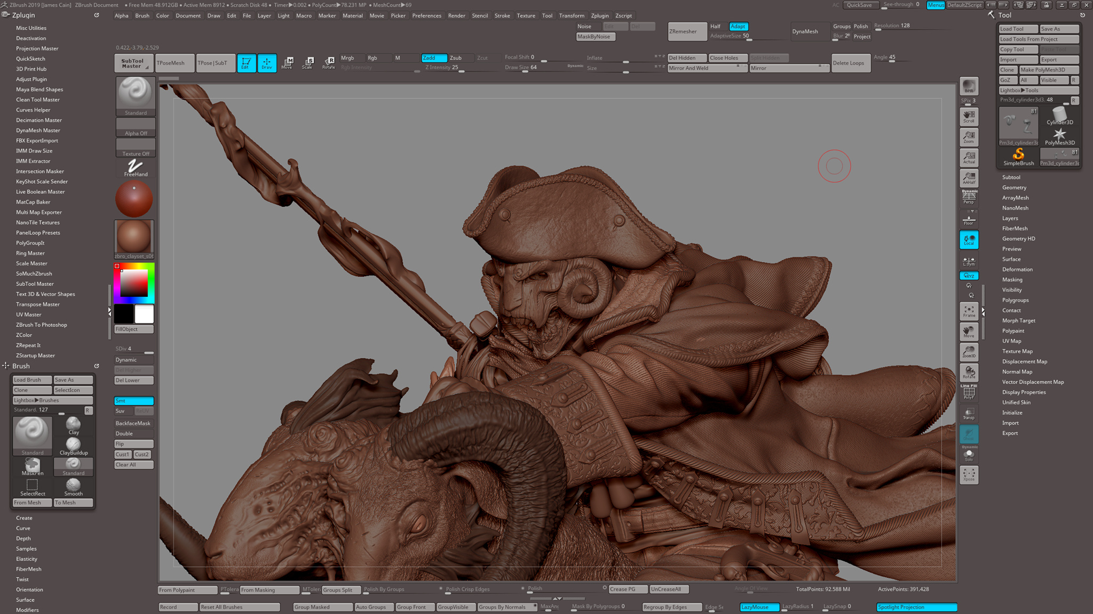Expand the Masking section
This screenshot has width=1093, height=614.
1012,280
